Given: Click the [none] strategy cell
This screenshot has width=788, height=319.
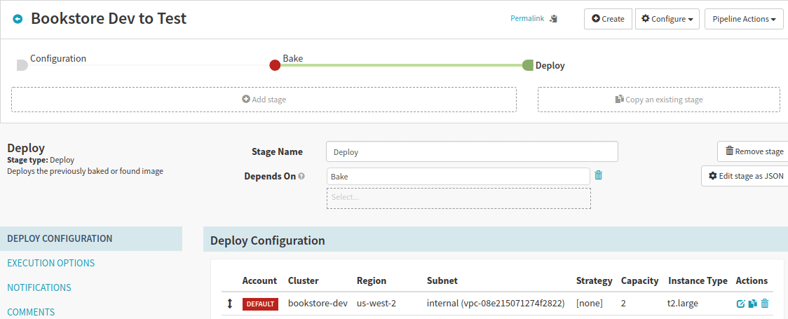Looking at the screenshot, I should click(x=590, y=304).
